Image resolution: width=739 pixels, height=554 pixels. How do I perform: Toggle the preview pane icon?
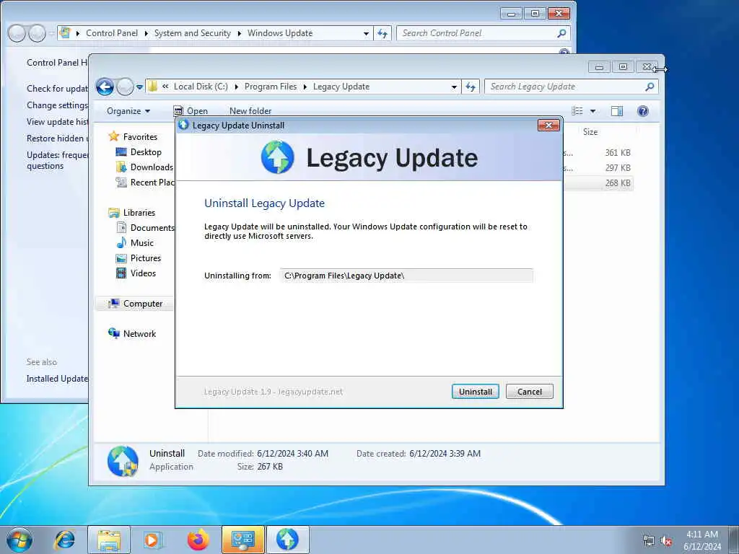click(617, 111)
